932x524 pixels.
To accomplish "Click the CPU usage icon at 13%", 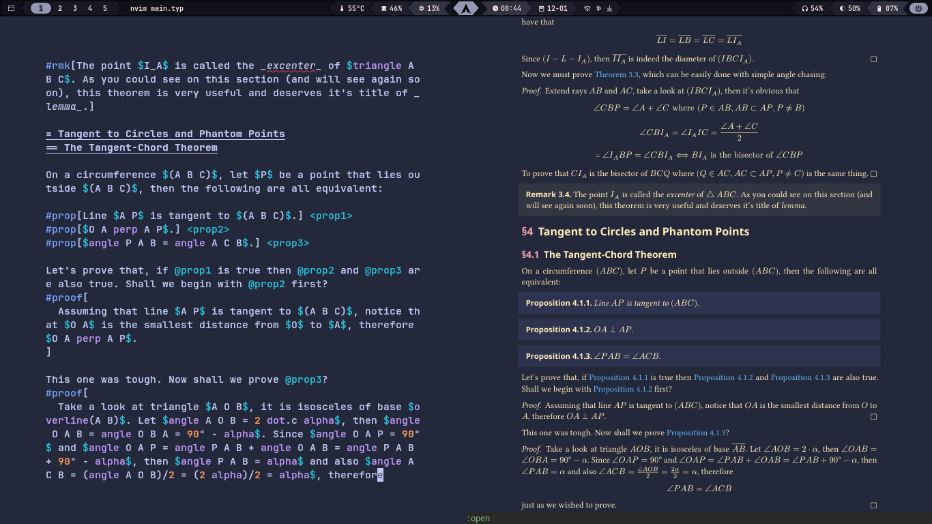I will coord(421,8).
